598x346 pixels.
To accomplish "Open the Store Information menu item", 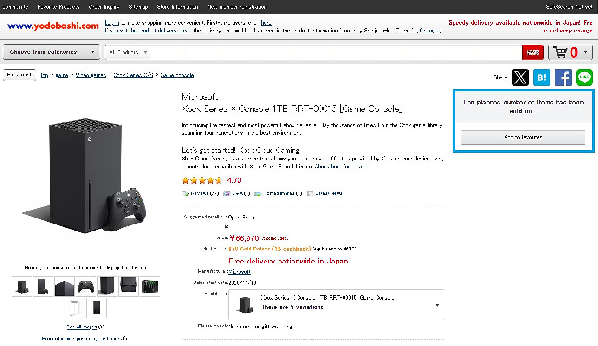I will (177, 7).
